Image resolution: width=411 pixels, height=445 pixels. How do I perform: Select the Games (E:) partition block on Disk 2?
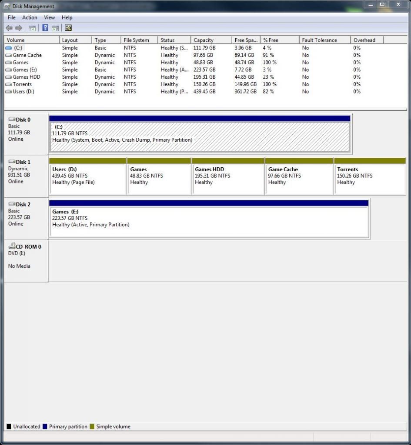pyautogui.click(x=209, y=219)
